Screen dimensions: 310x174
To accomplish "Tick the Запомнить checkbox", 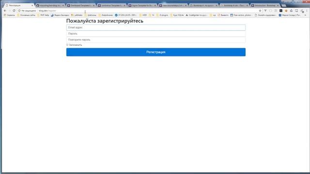I will [67, 45].
